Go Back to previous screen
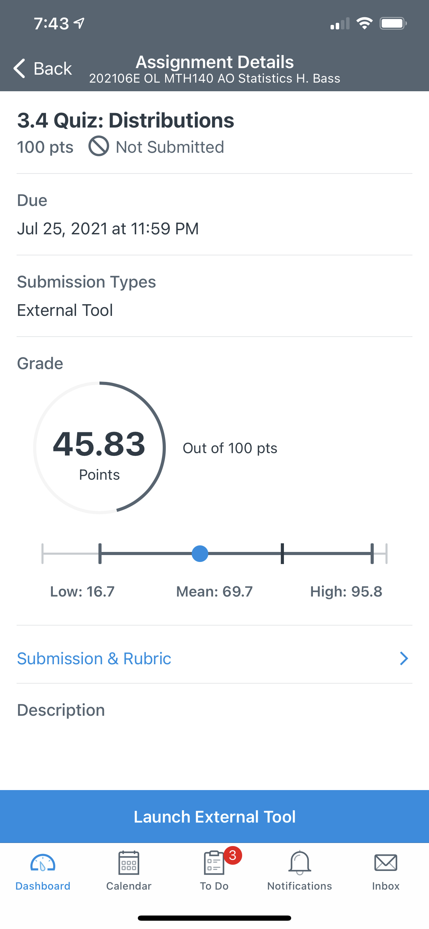 [x=43, y=68]
